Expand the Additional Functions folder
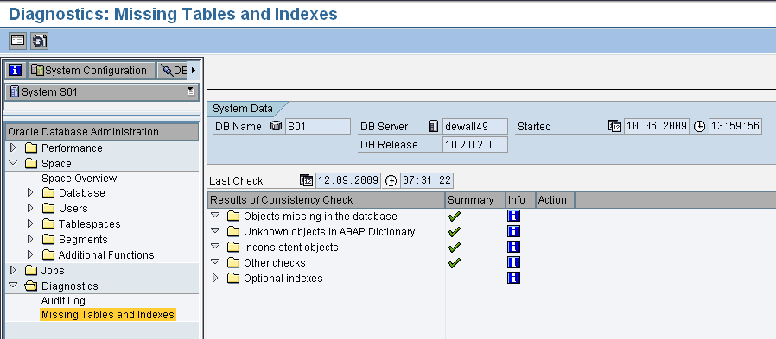The image size is (776, 339). (31, 255)
